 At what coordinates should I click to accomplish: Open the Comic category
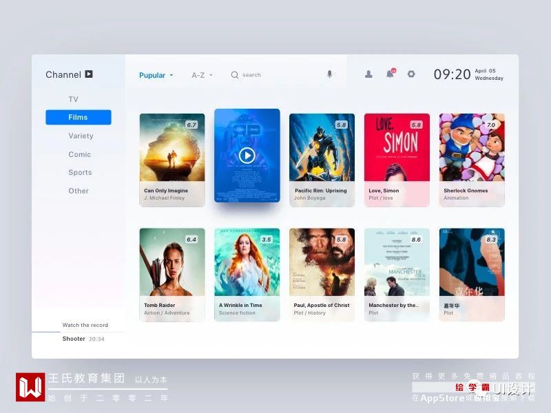click(x=80, y=154)
